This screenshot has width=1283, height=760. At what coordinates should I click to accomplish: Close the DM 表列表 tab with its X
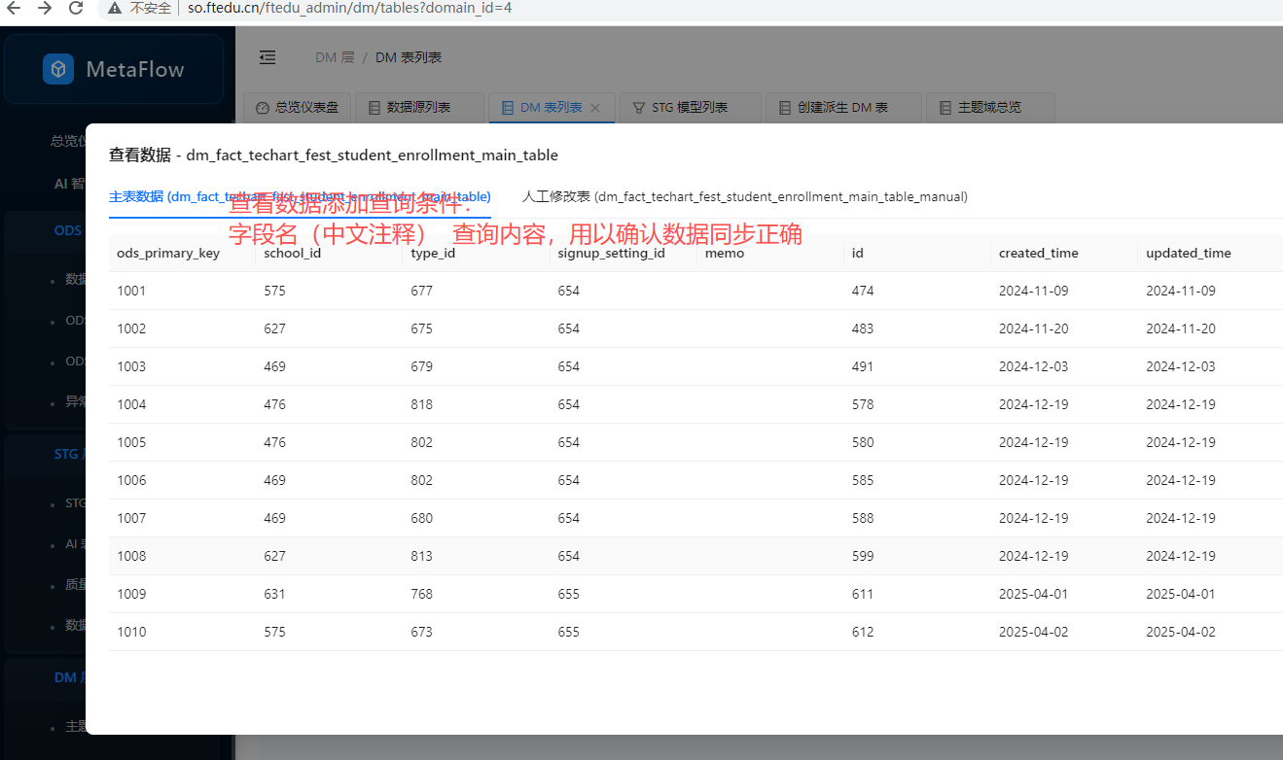coord(596,108)
